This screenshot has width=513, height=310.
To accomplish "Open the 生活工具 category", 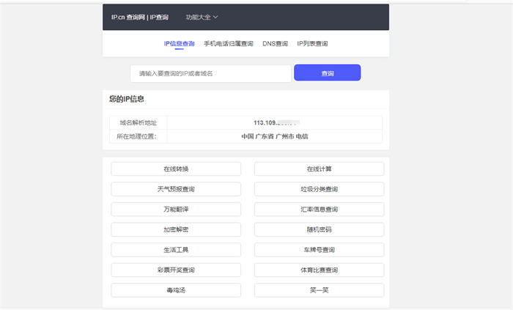I will [x=176, y=250].
